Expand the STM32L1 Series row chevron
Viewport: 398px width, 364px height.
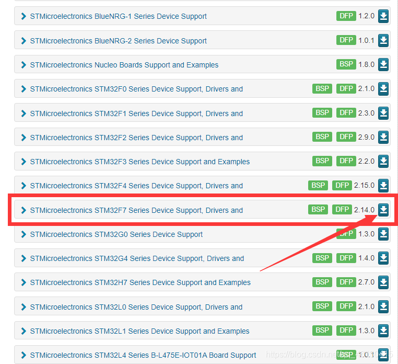pos(24,331)
